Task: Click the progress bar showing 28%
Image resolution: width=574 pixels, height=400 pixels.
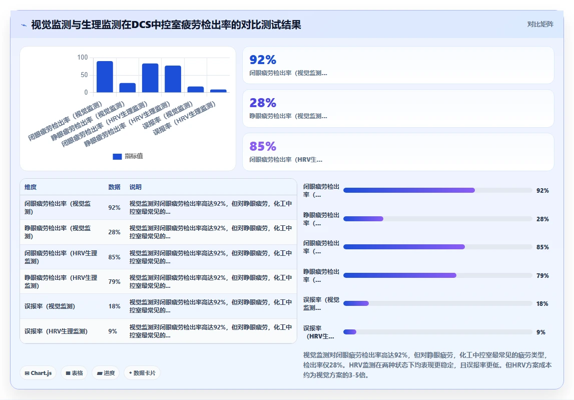Action: 437,219
